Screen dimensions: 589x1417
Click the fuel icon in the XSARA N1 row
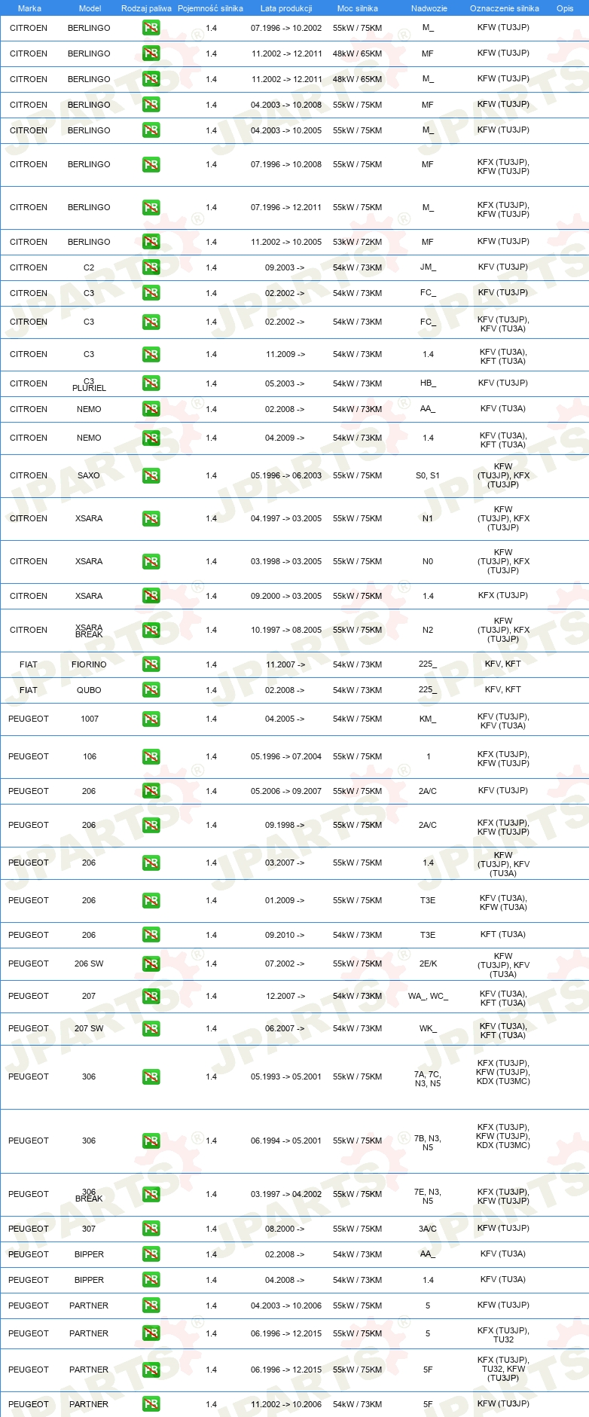point(151,519)
